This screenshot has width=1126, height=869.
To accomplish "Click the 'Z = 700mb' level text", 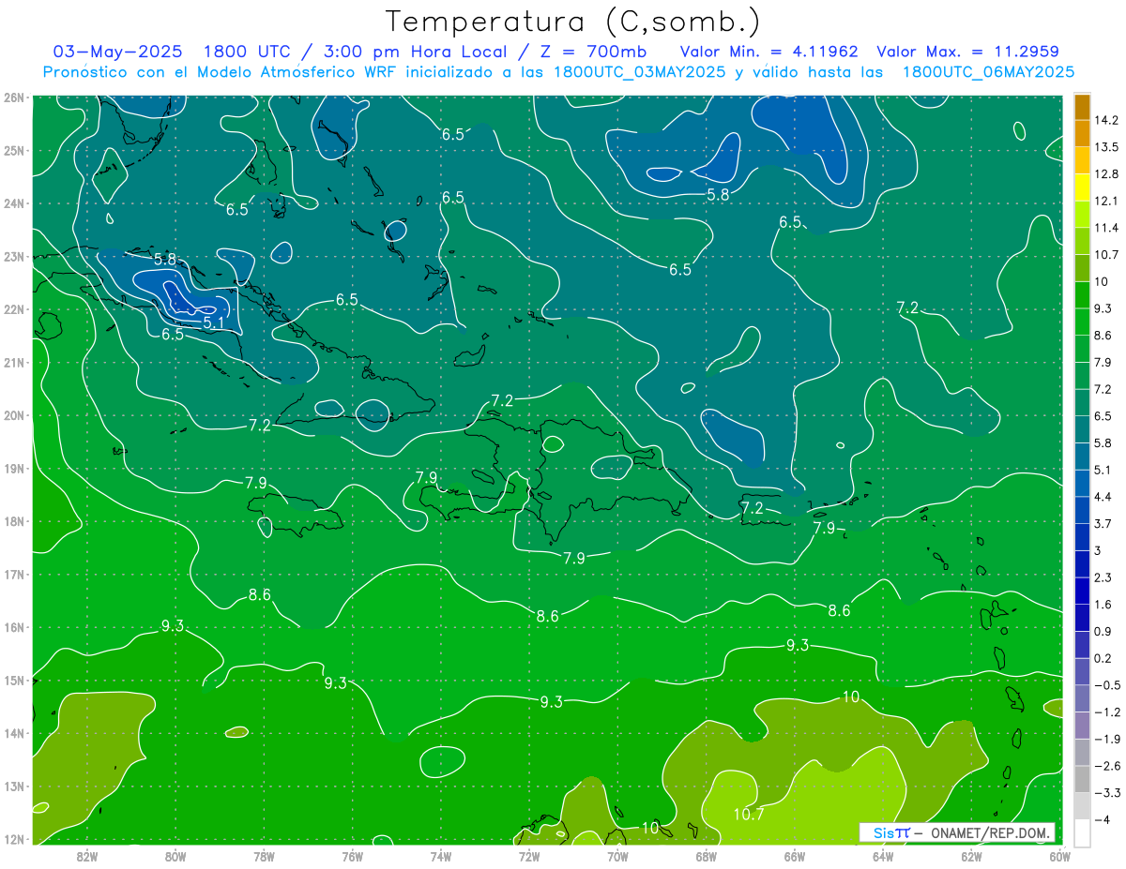I will pos(592,52).
